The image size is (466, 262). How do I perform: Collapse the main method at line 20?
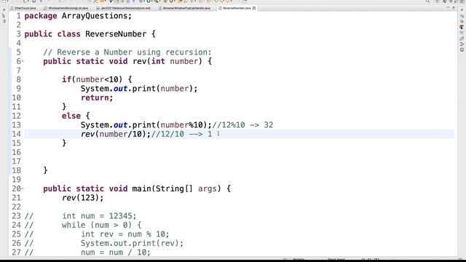[x=23, y=188]
